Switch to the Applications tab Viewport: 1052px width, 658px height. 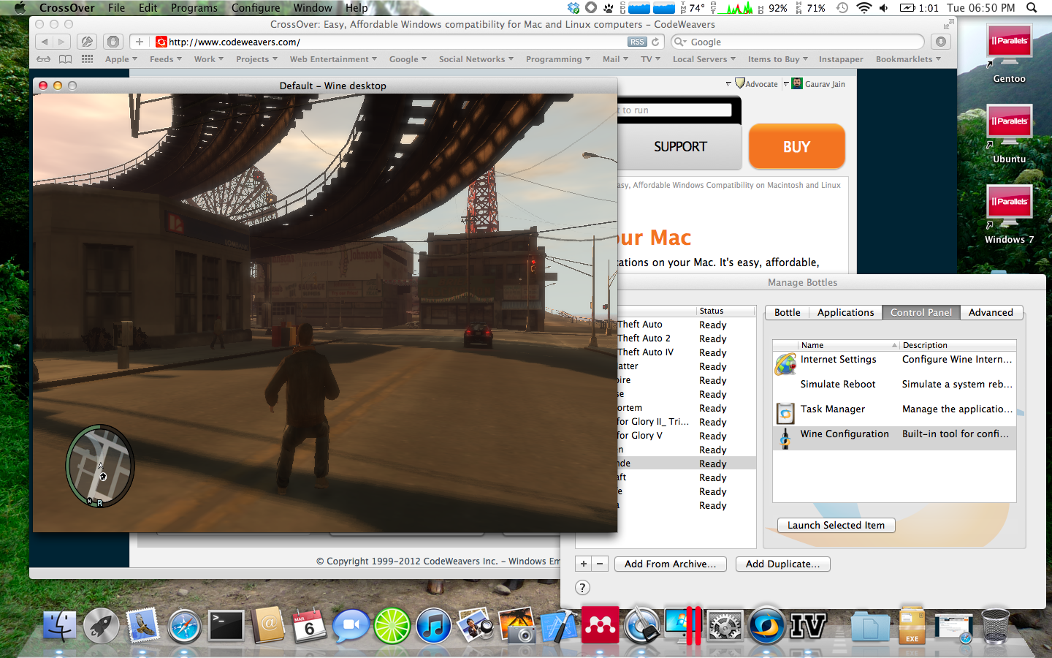(x=845, y=312)
